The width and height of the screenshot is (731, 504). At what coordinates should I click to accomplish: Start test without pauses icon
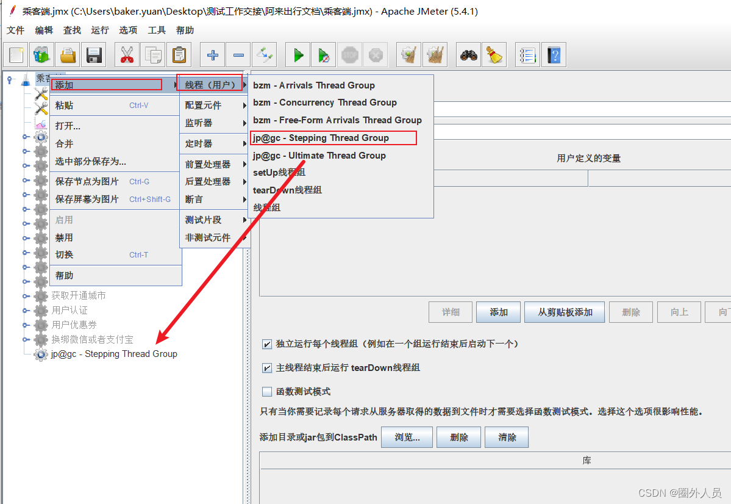click(324, 55)
